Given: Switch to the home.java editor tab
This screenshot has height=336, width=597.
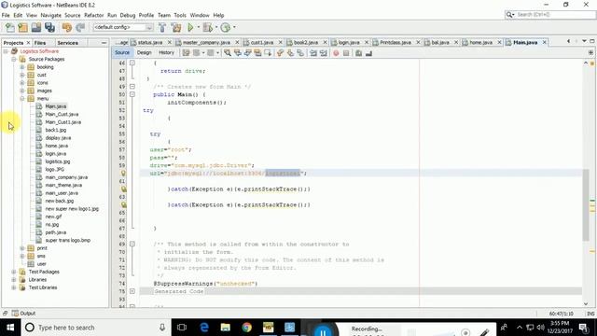Looking at the screenshot, I should pos(480,42).
